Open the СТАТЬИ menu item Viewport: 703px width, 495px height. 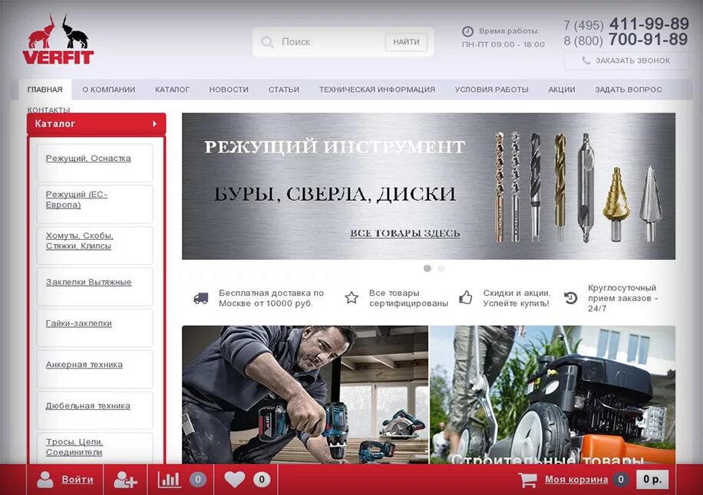tap(284, 90)
